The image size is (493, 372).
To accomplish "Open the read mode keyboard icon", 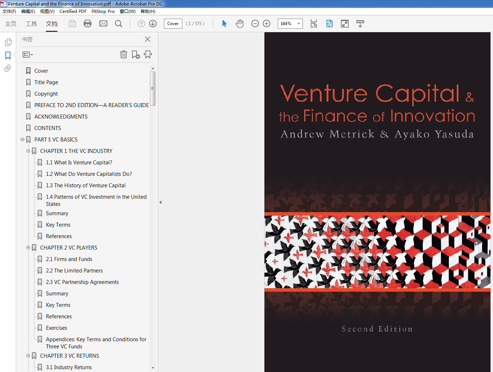I will click(x=360, y=24).
